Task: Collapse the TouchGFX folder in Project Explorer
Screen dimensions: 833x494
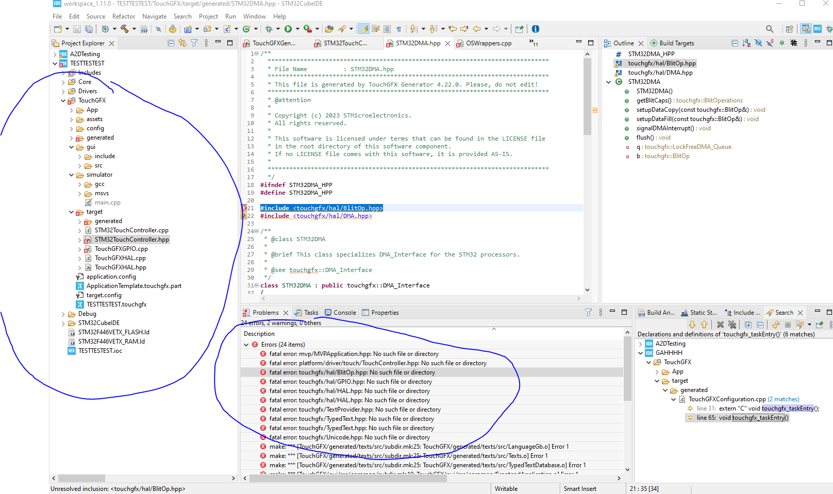Action: (x=63, y=101)
